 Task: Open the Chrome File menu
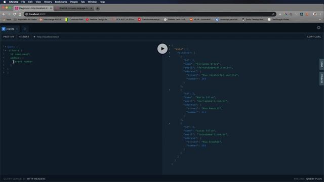[23, 2]
